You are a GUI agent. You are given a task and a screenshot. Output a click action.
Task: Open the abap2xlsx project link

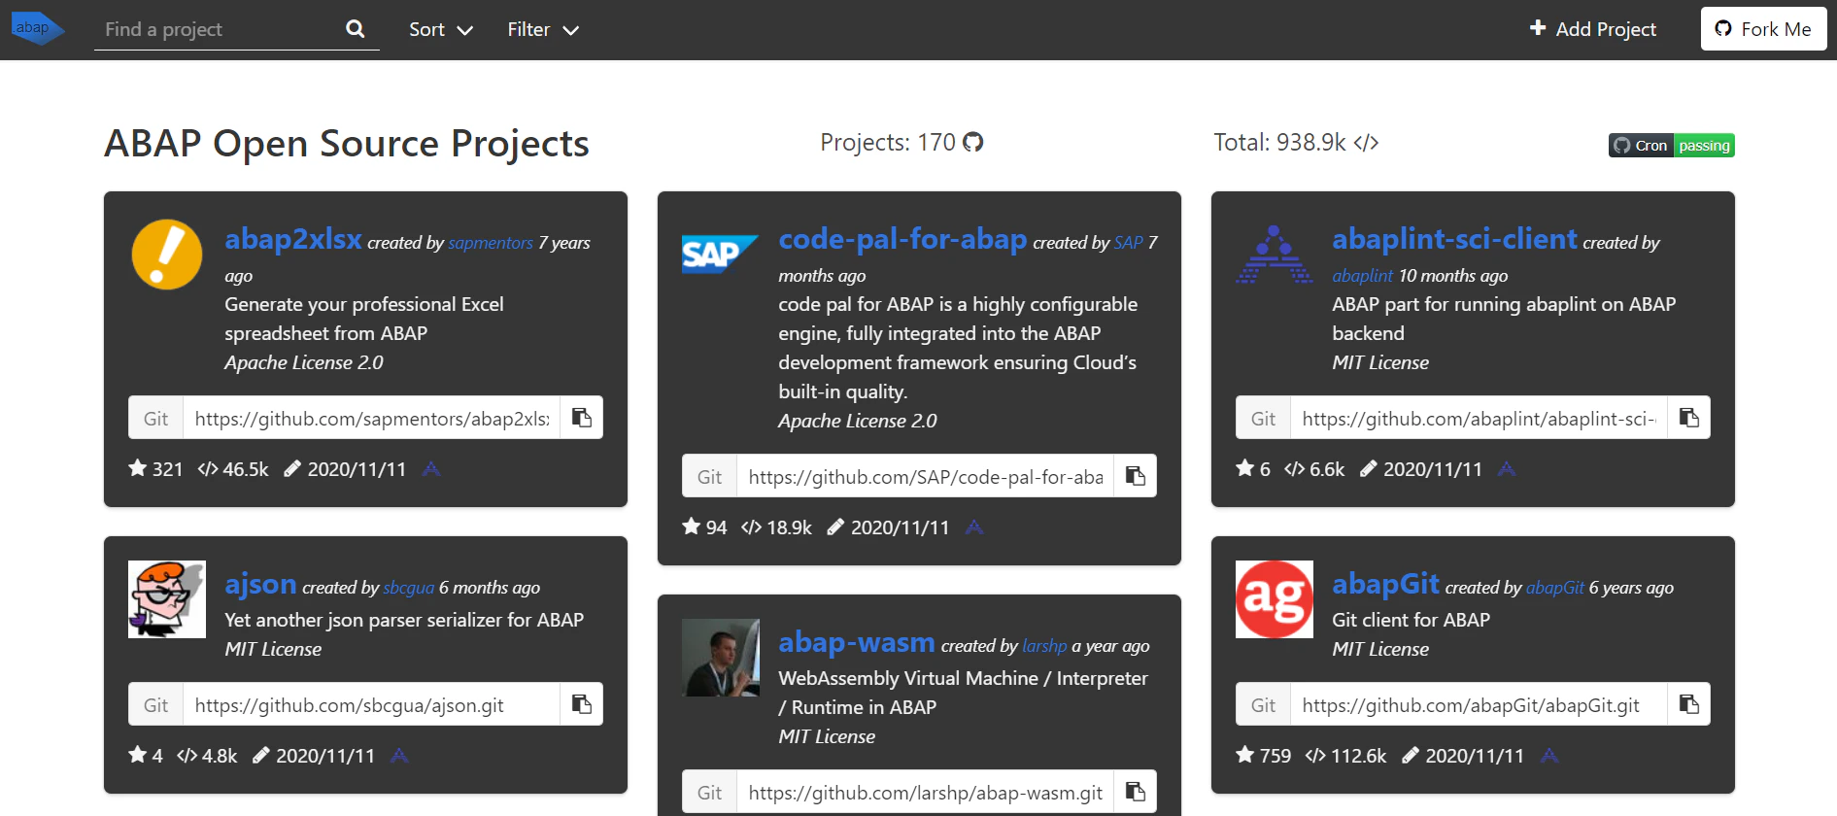293,239
